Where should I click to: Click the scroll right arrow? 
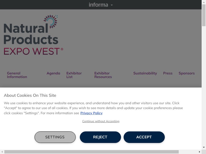coord(199,152)
